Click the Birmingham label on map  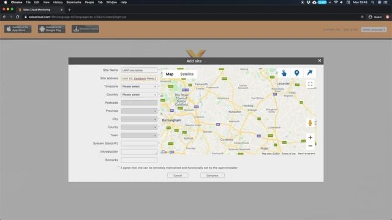click(171, 120)
